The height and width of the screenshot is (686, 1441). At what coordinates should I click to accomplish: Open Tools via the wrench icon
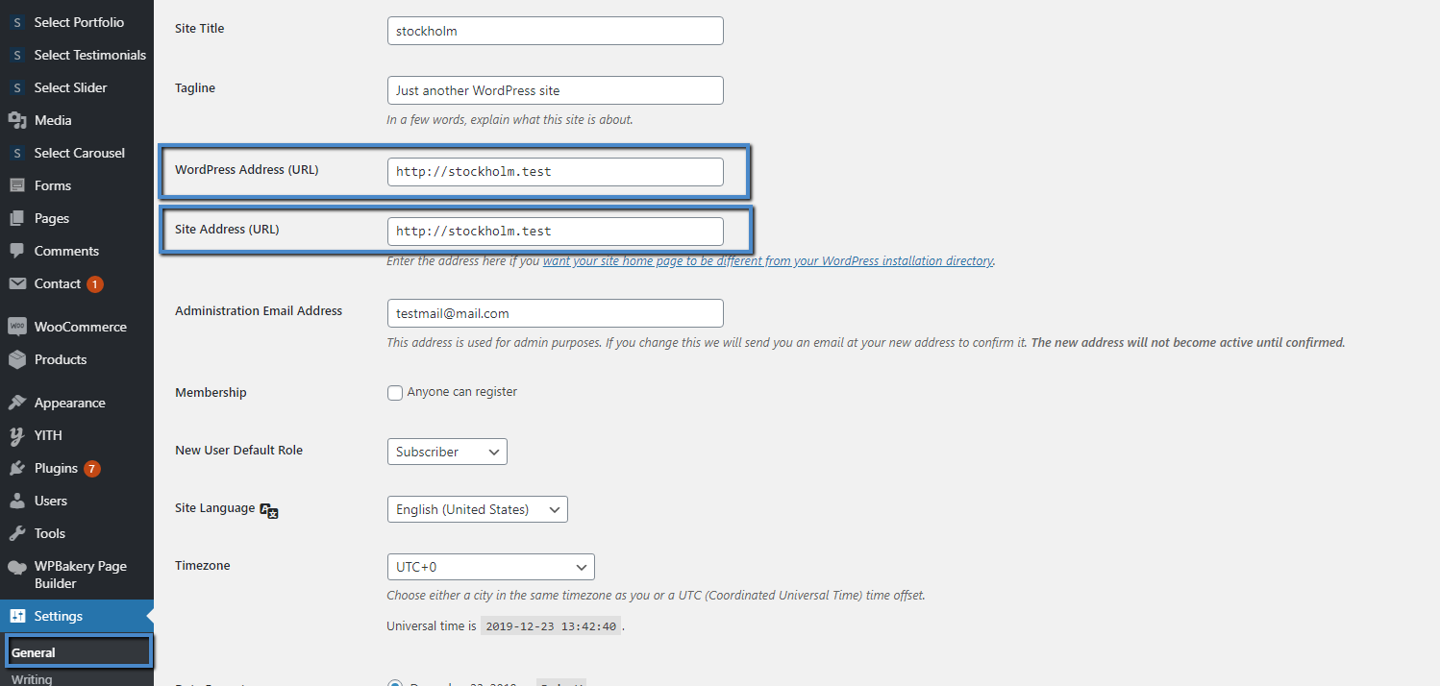coord(16,533)
